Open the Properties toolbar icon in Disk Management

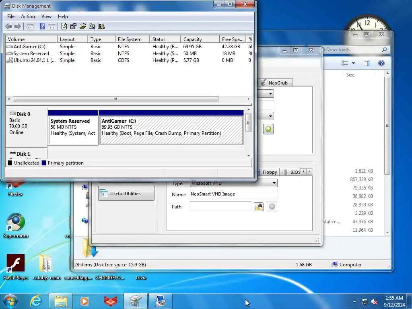coord(73,26)
